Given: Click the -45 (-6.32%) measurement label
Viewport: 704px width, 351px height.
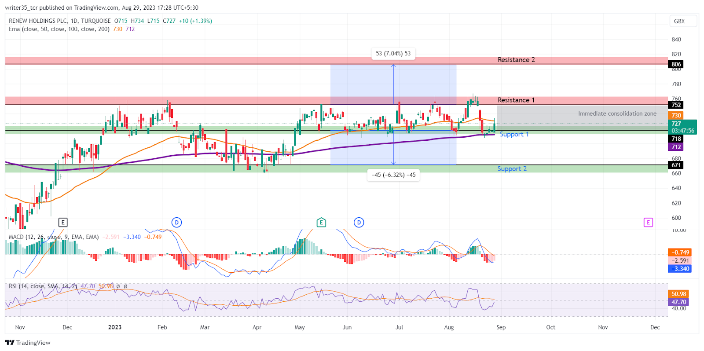Looking at the screenshot, I should 393,175.
